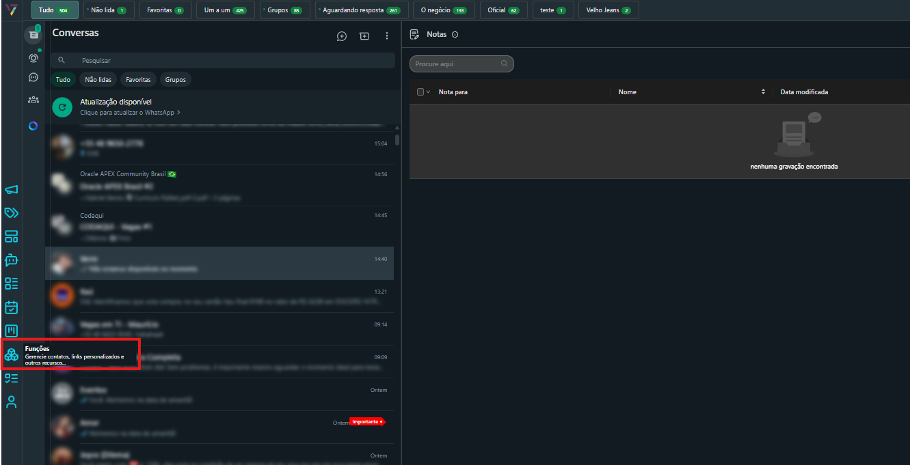
Task: Select the Velho Jeans tab
Action: pos(608,10)
